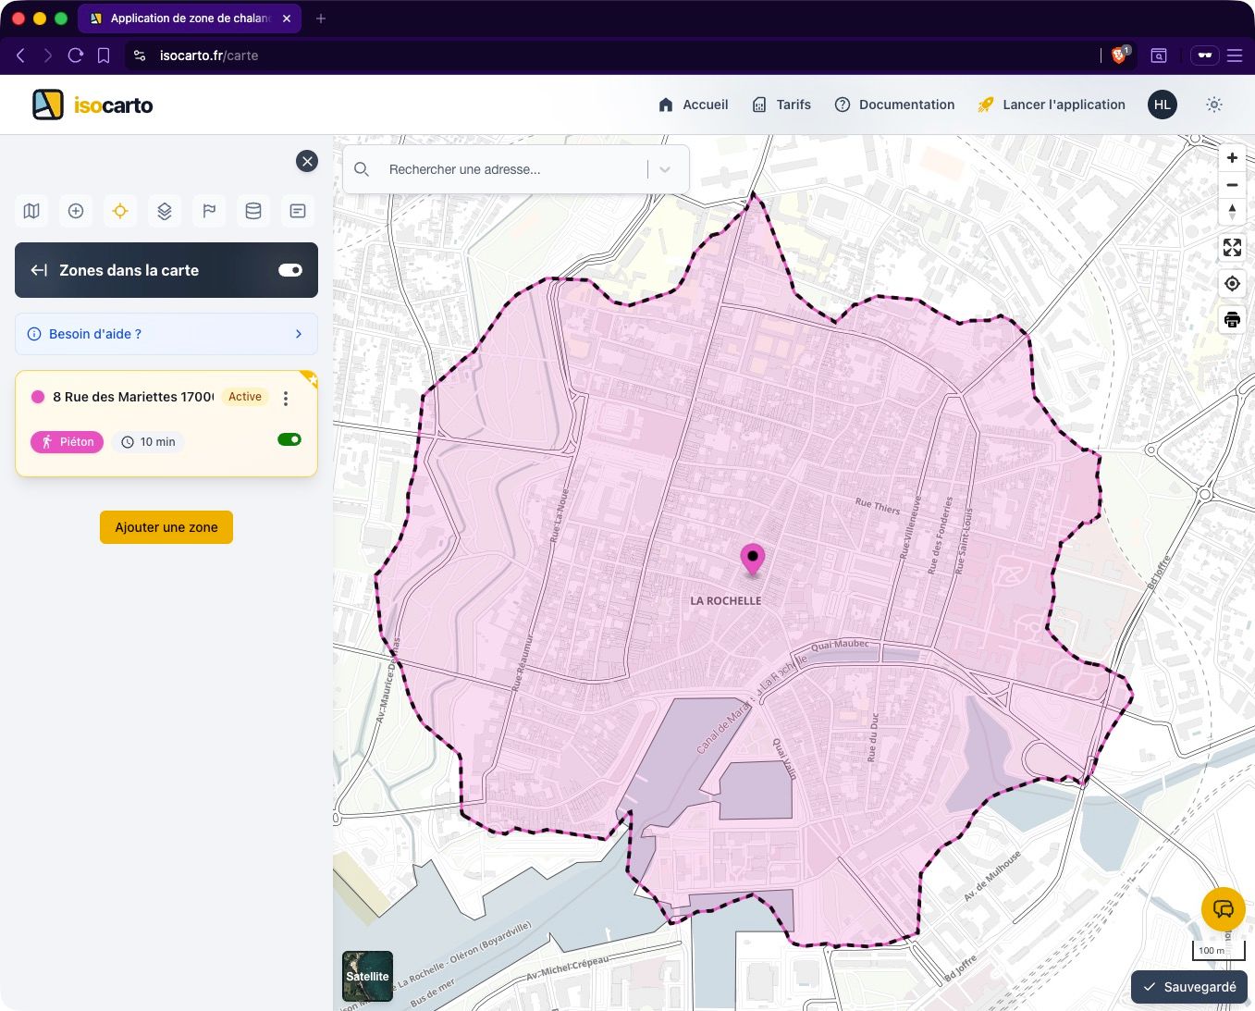The image size is (1255, 1011).
Task: Expand the address search dropdown arrow
Action: click(665, 169)
